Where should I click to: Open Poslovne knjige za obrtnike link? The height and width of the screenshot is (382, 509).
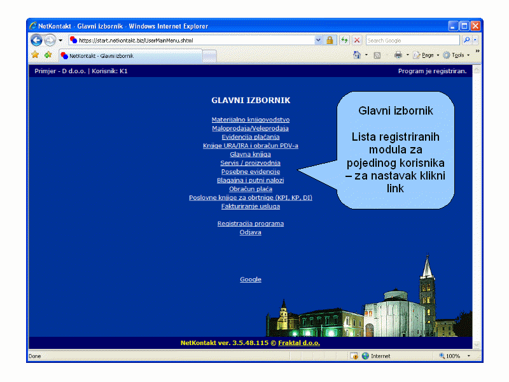click(x=250, y=197)
